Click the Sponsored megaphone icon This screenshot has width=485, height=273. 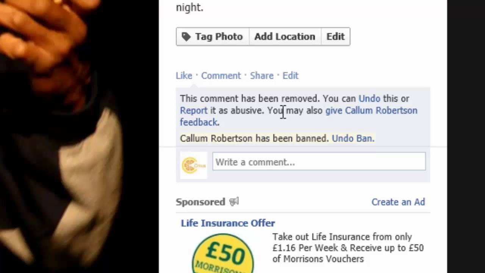coord(234,202)
